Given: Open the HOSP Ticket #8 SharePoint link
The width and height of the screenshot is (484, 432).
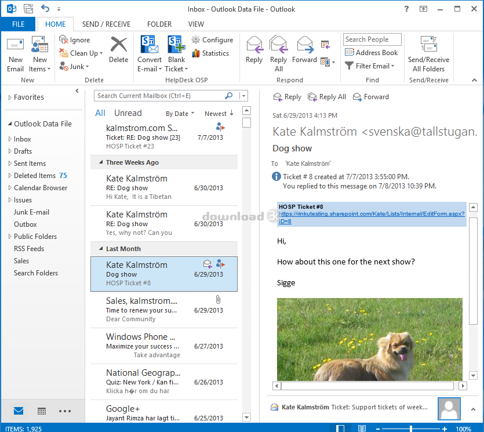Looking at the screenshot, I should click(x=372, y=217).
